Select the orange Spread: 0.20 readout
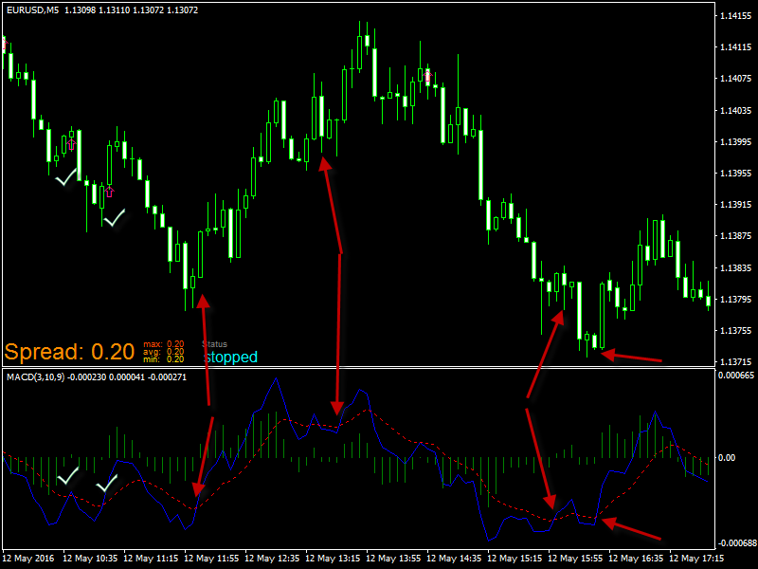 tap(69, 352)
